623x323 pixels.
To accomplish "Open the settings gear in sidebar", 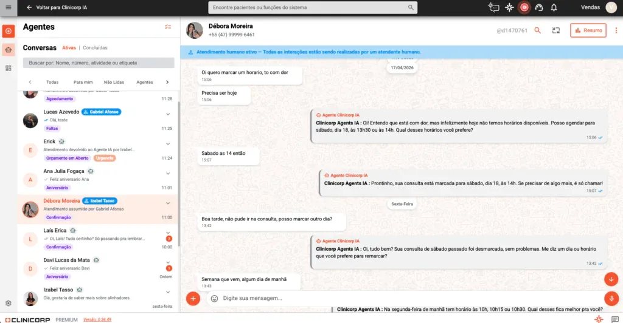I will (x=9, y=303).
